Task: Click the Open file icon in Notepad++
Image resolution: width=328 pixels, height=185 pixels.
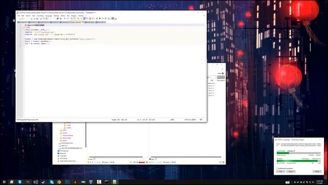Action: point(23,18)
